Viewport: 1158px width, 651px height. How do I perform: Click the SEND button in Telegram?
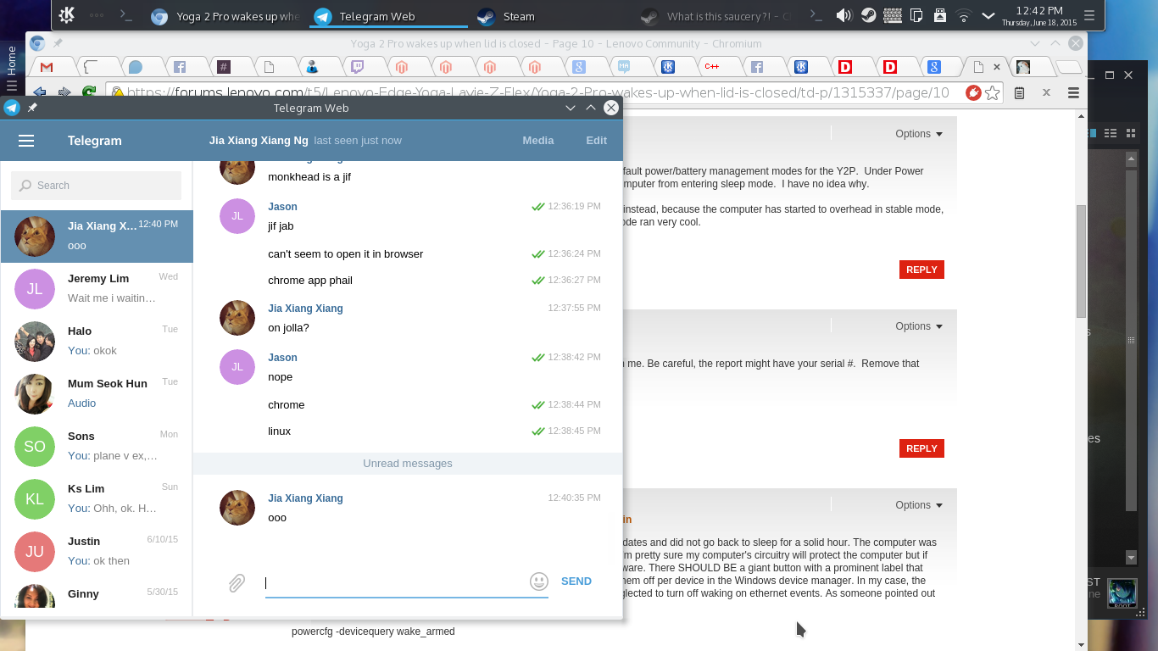576,581
